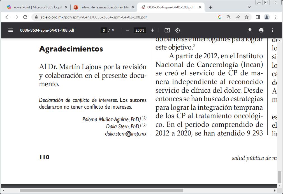Maximize the browser window
The image size is (283, 194).
pos(266,3)
